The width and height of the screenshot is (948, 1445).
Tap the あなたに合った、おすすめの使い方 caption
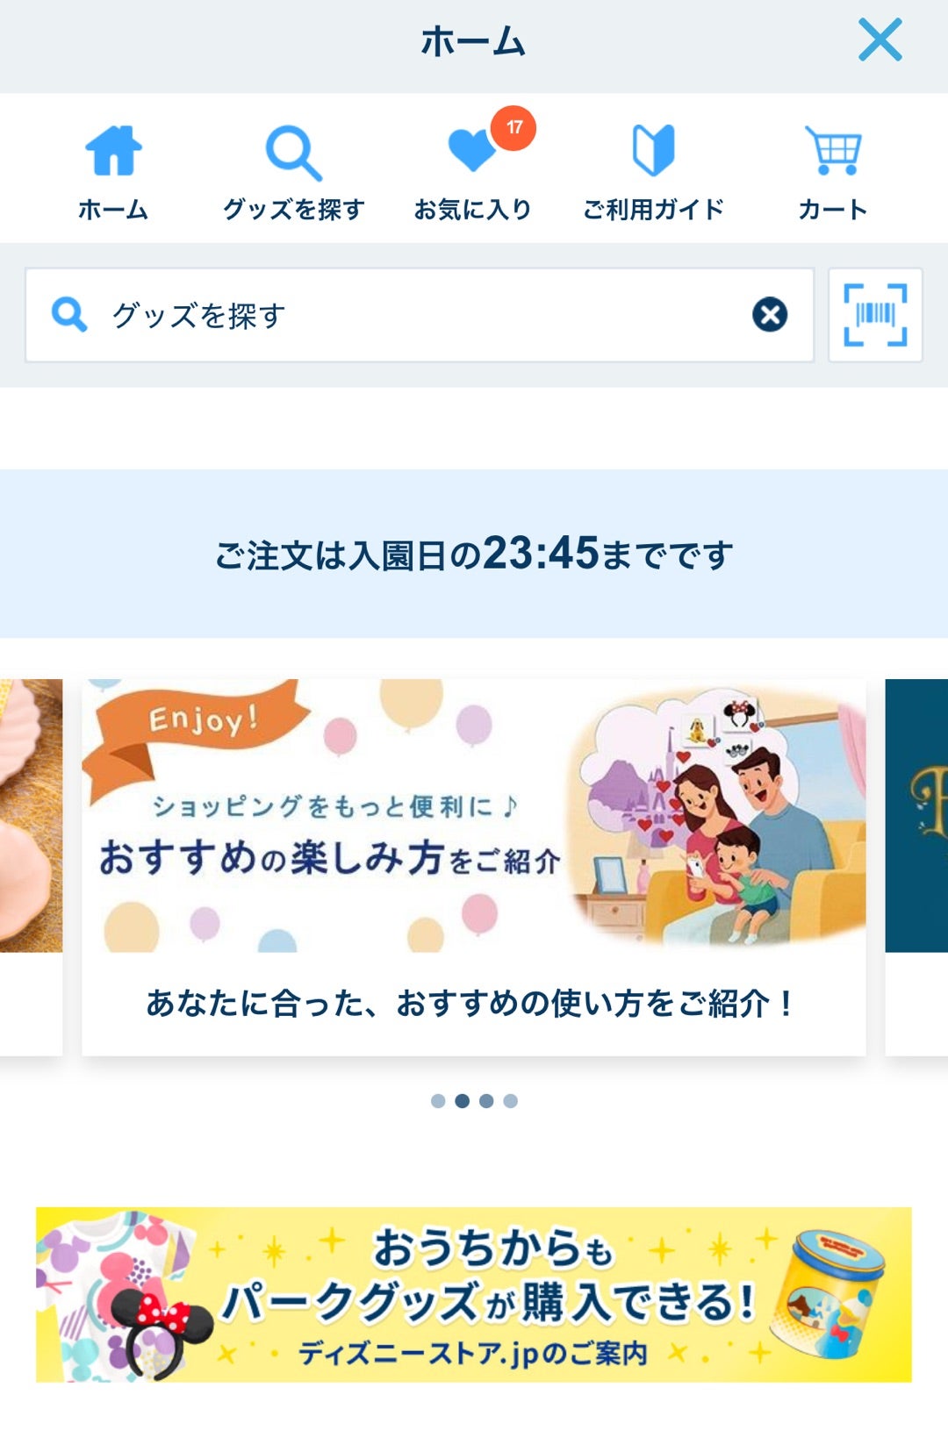[470, 1004]
